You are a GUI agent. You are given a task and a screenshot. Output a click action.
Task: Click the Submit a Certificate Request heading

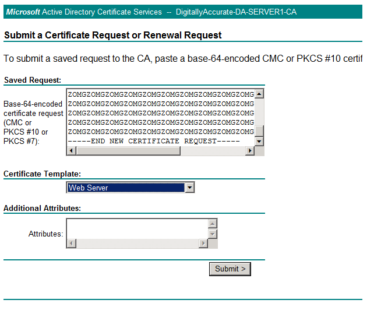point(113,35)
